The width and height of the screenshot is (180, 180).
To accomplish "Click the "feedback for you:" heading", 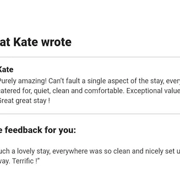I will 40,130.
